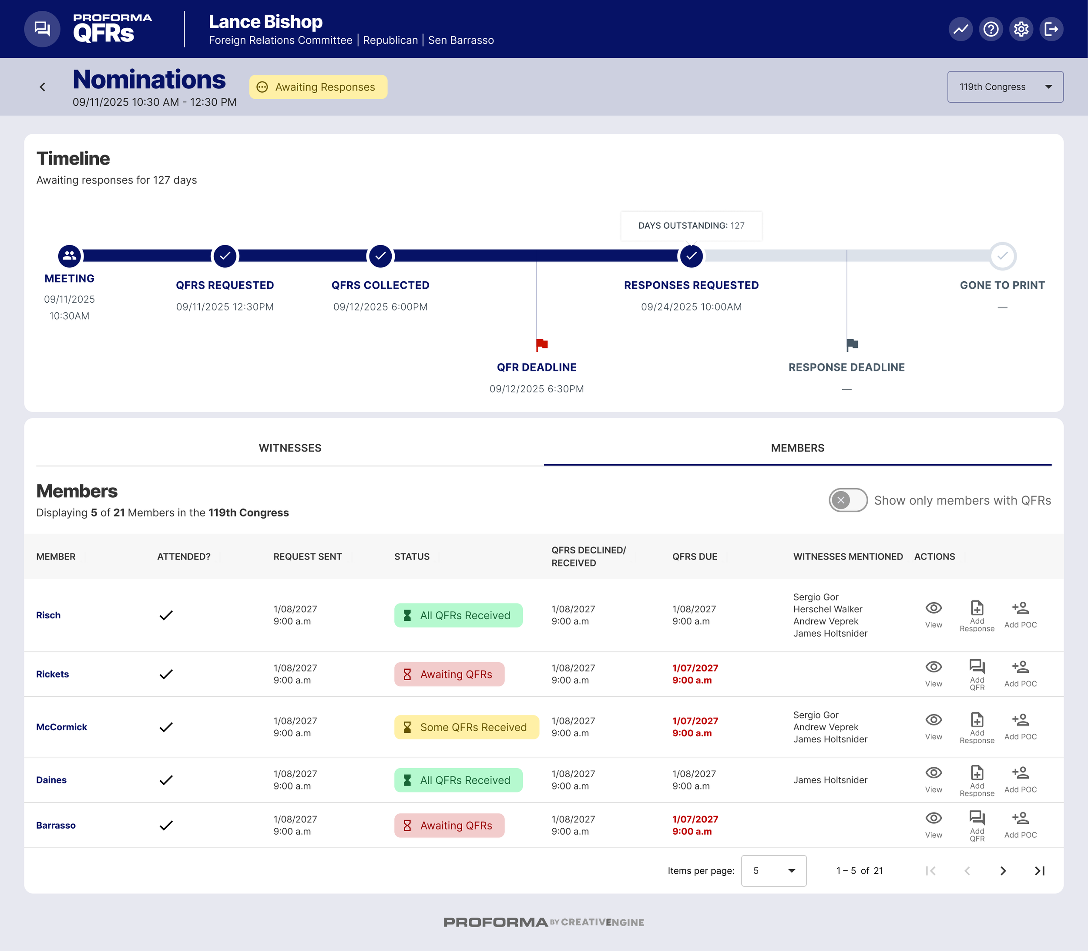Image resolution: width=1088 pixels, height=951 pixels.
Task: Click the View eye icon for Barrasso
Action: pos(933,818)
